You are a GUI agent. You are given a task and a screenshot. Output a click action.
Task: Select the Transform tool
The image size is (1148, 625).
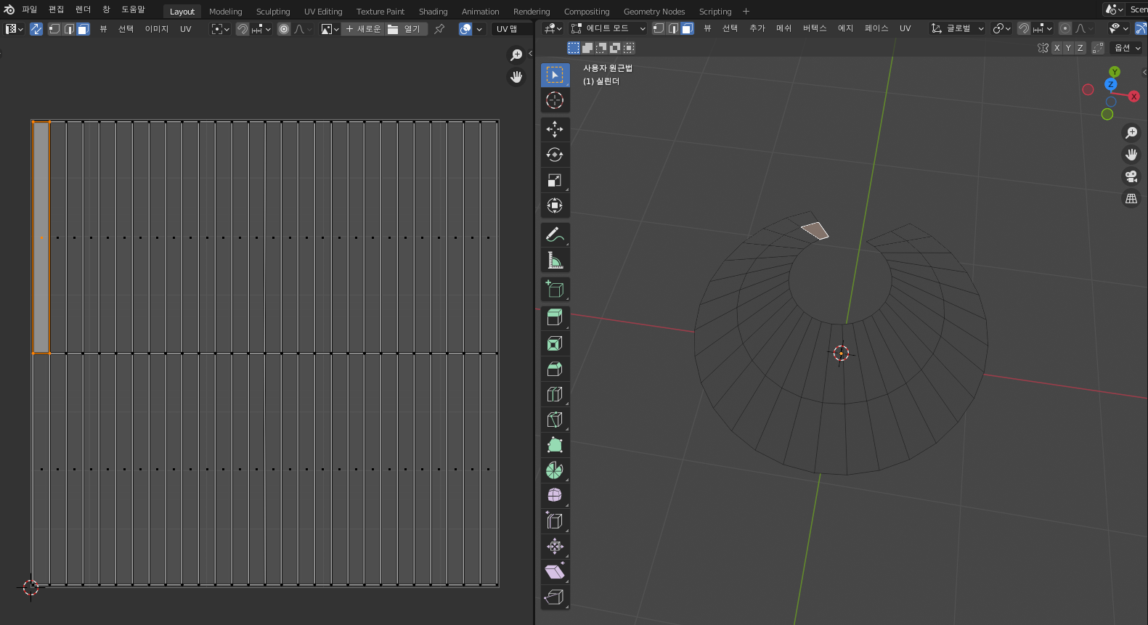tap(555, 205)
